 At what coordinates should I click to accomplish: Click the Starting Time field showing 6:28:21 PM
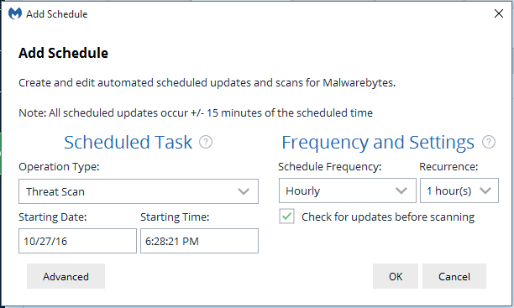(x=199, y=241)
